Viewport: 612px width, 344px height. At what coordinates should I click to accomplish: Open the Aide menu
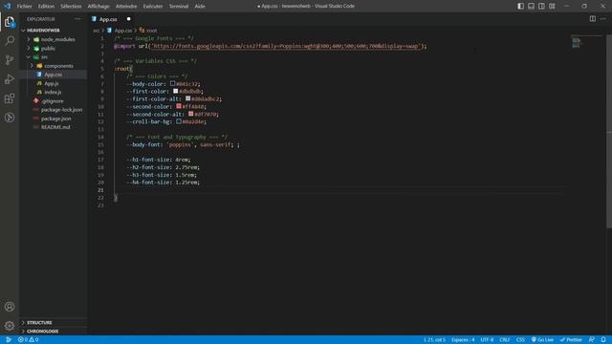click(x=200, y=6)
